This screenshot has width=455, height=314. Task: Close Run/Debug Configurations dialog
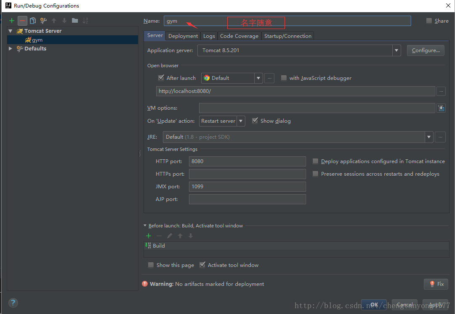[448, 5]
